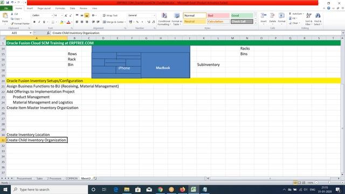Open the borders dropdown arrow

click(x=56, y=22)
